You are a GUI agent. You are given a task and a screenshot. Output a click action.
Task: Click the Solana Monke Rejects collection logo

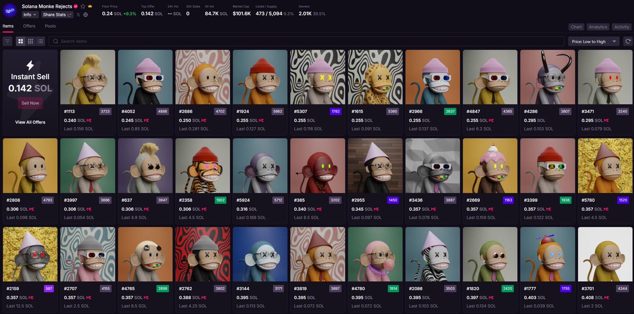click(10, 9)
